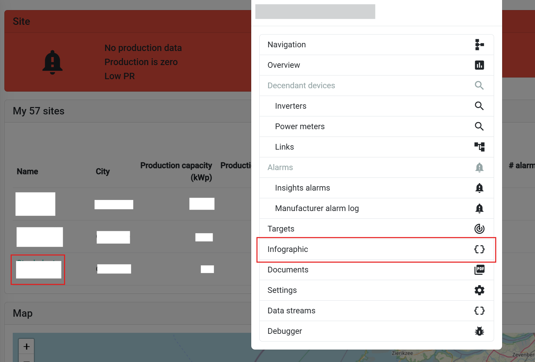This screenshot has height=362, width=535.
Task: Click the Documents PDF icon
Action: (x=479, y=270)
